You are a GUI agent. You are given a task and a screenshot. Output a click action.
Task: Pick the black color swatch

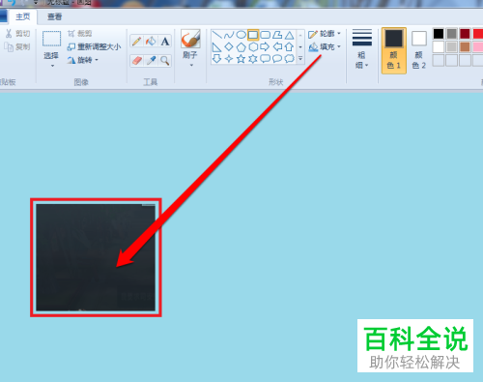coord(439,34)
